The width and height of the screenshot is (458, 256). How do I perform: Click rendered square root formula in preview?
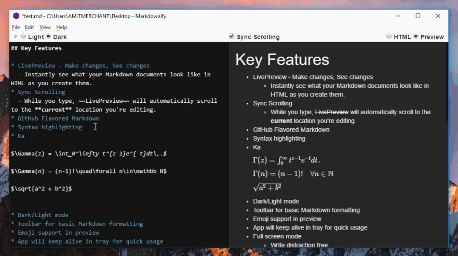(267, 187)
